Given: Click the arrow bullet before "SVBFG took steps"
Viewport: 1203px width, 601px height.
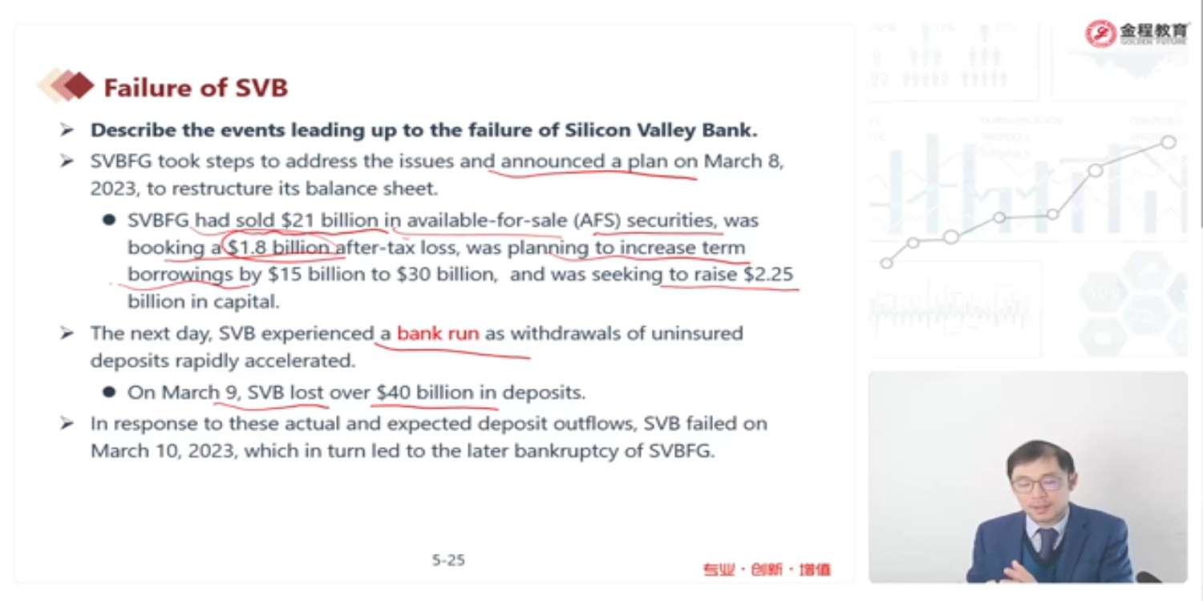Looking at the screenshot, I should coord(67,161).
